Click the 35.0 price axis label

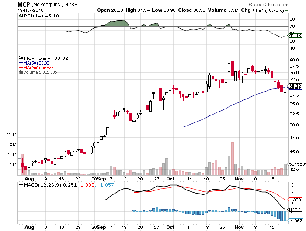tap(294, 73)
